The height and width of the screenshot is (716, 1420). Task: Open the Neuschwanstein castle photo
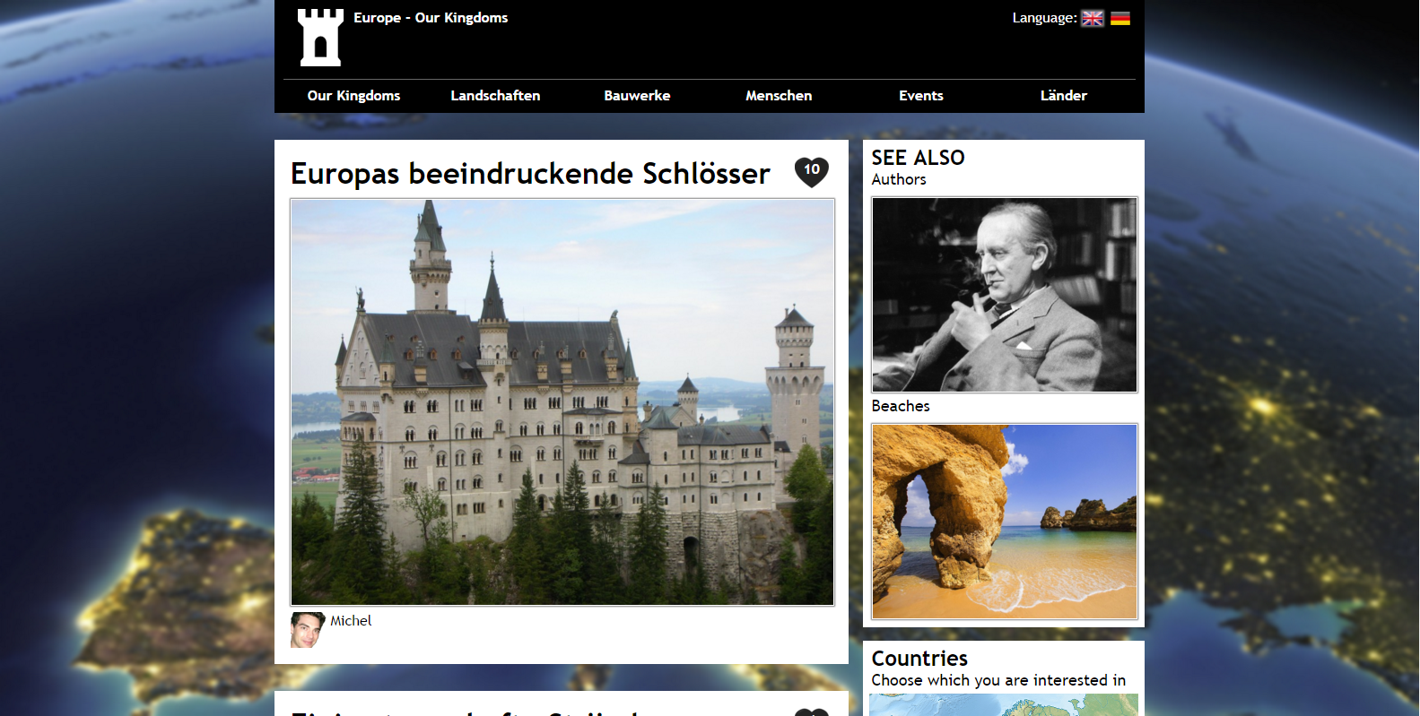pos(562,402)
